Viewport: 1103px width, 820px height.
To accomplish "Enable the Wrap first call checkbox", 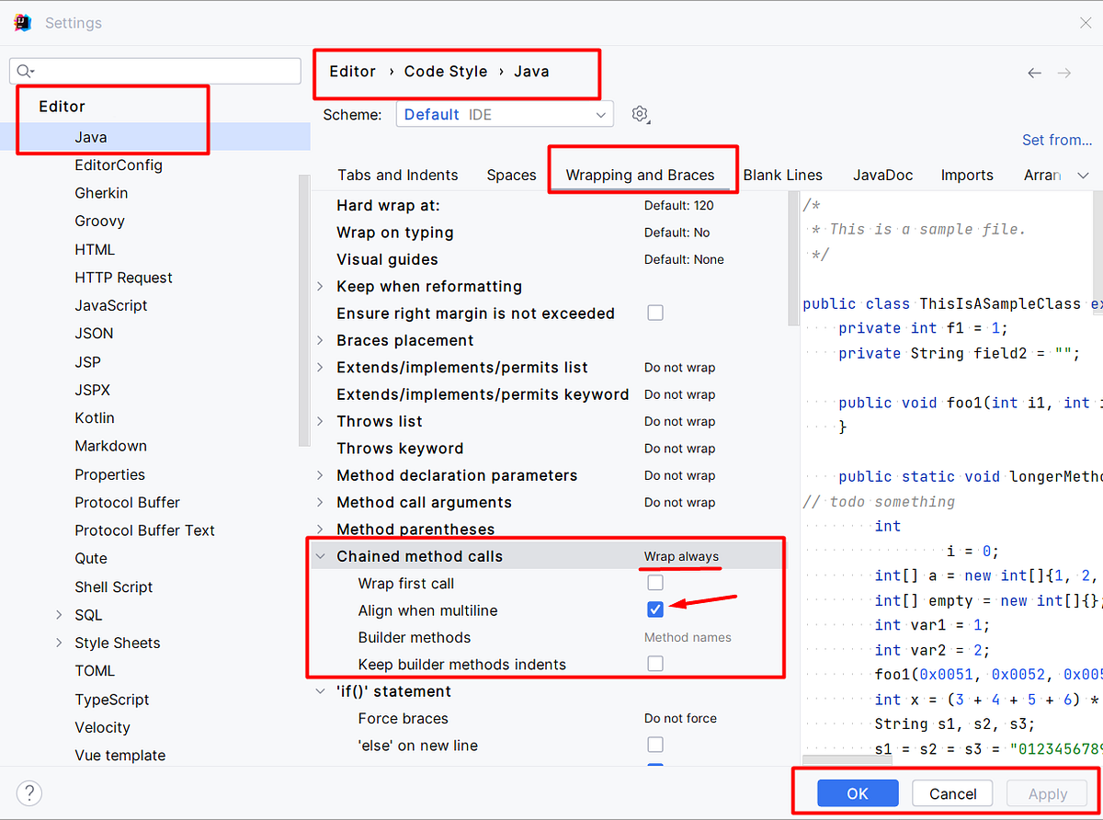I will coord(655,582).
